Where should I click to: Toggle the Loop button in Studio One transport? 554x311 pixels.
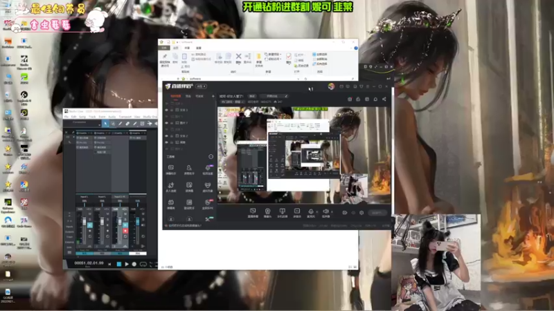pyautogui.click(x=143, y=264)
